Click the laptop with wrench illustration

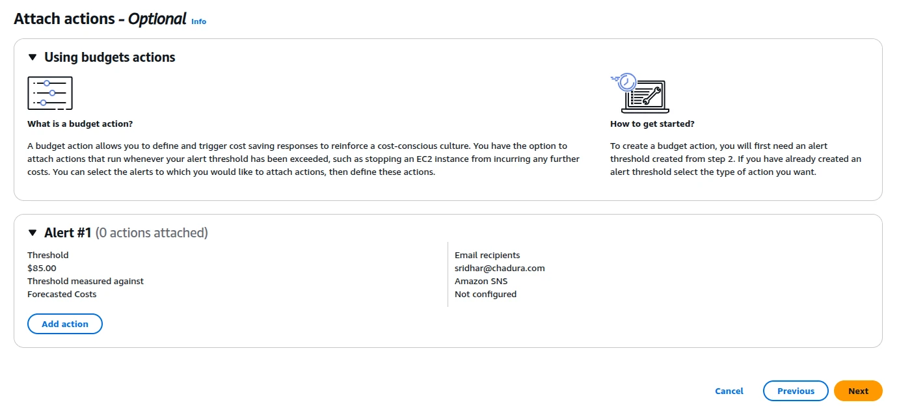click(x=639, y=93)
